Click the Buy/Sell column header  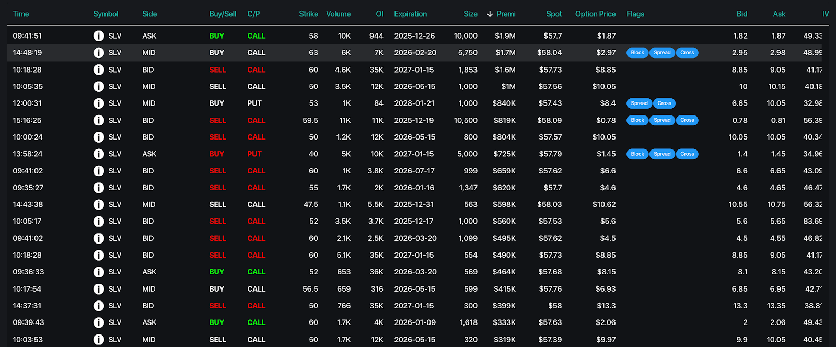[x=223, y=14]
